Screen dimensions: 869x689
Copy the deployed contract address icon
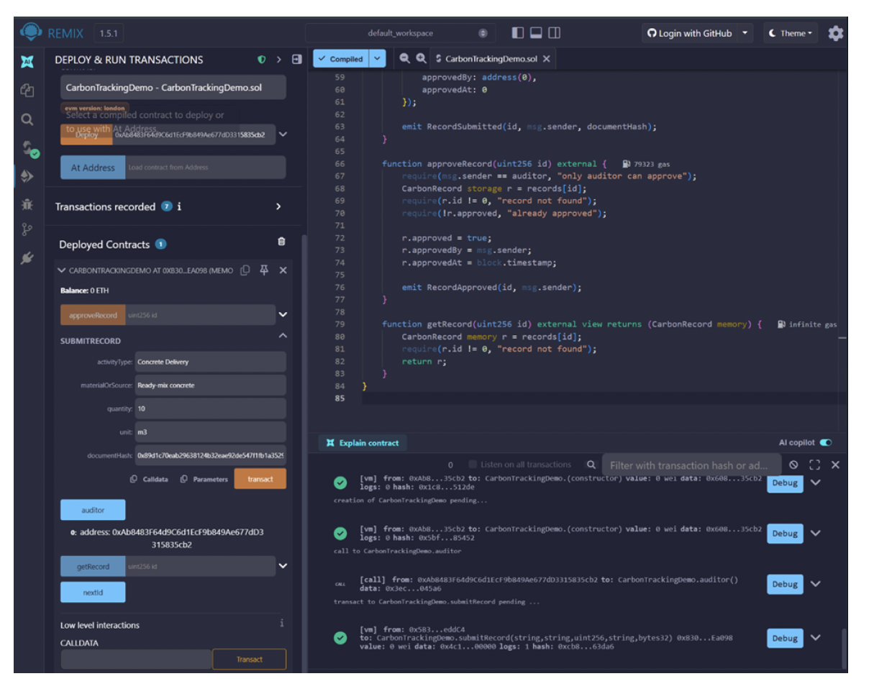tap(245, 270)
